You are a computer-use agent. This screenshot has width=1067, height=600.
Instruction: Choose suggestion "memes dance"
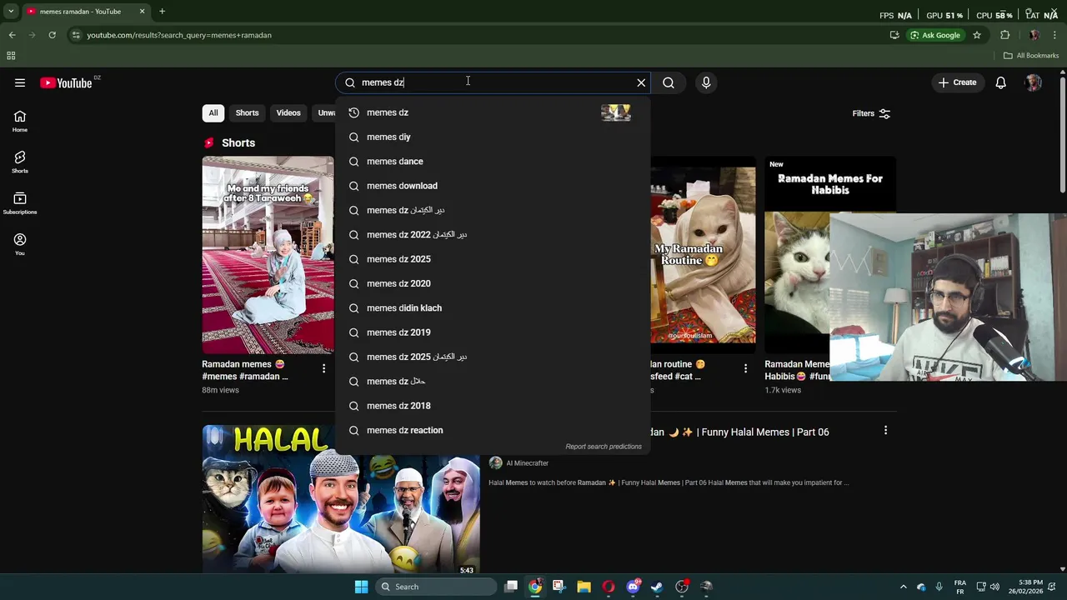tap(492, 162)
